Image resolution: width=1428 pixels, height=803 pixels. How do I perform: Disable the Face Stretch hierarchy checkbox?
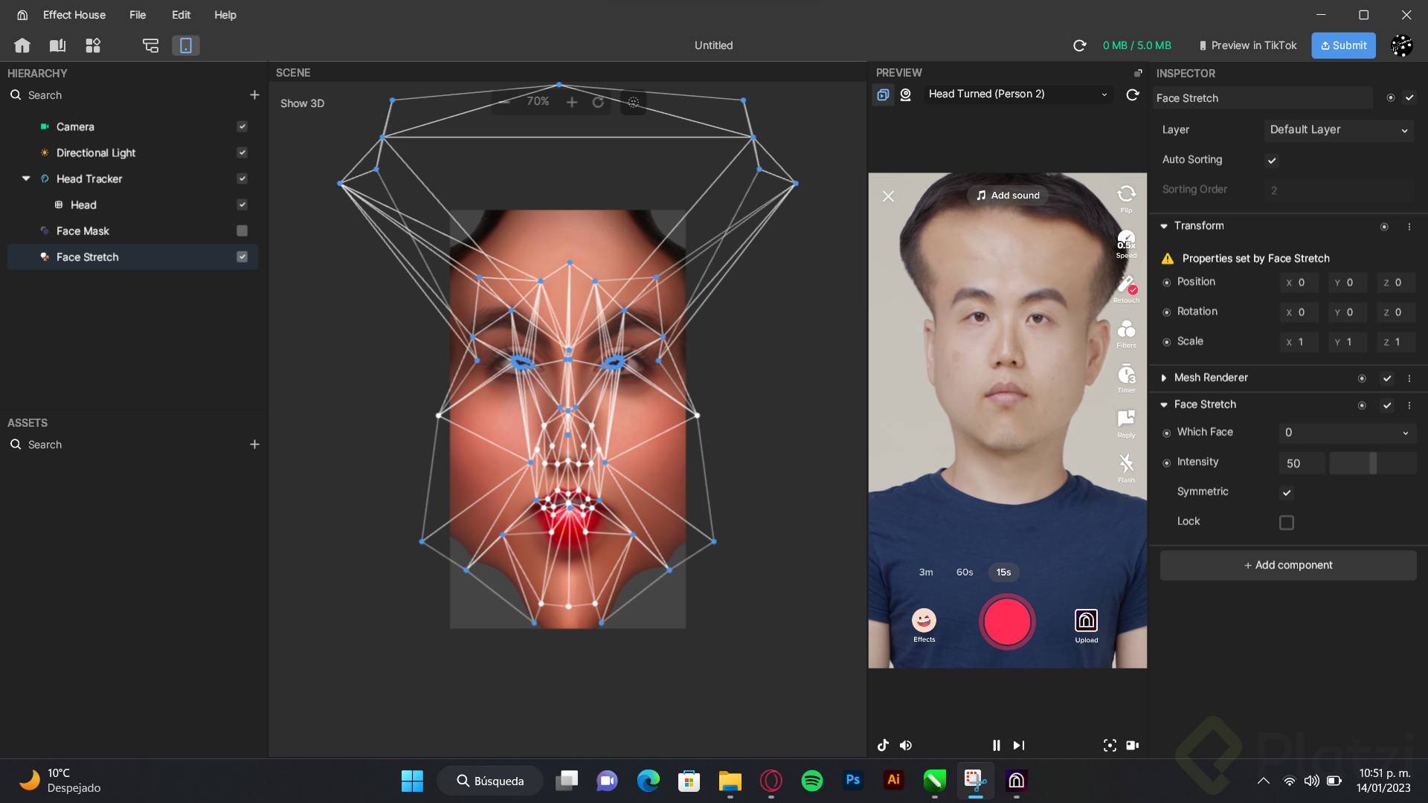(x=242, y=257)
